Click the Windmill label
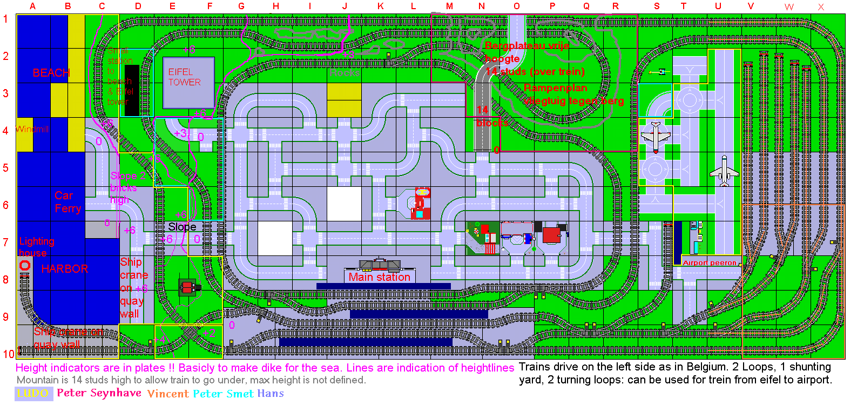This screenshot has height=405, width=864. (32, 130)
